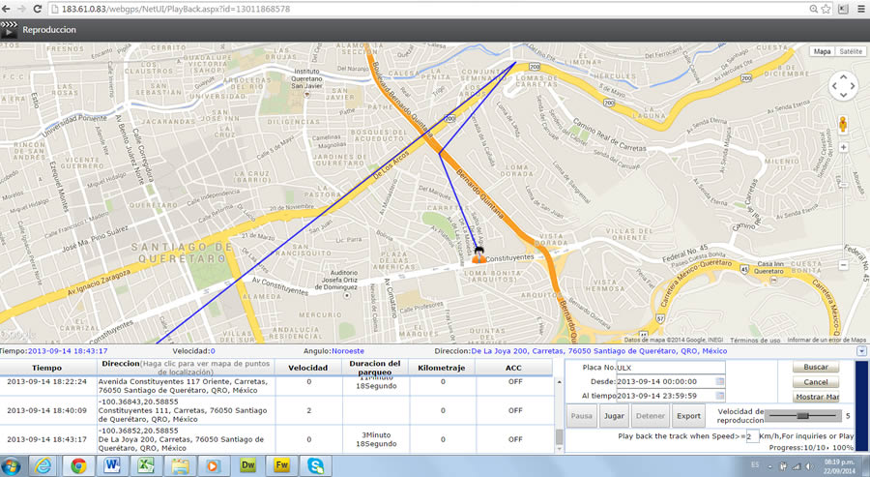The height and width of the screenshot is (477, 870).
Task: Zoom out on the map with minus
Action: [x=843, y=265]
